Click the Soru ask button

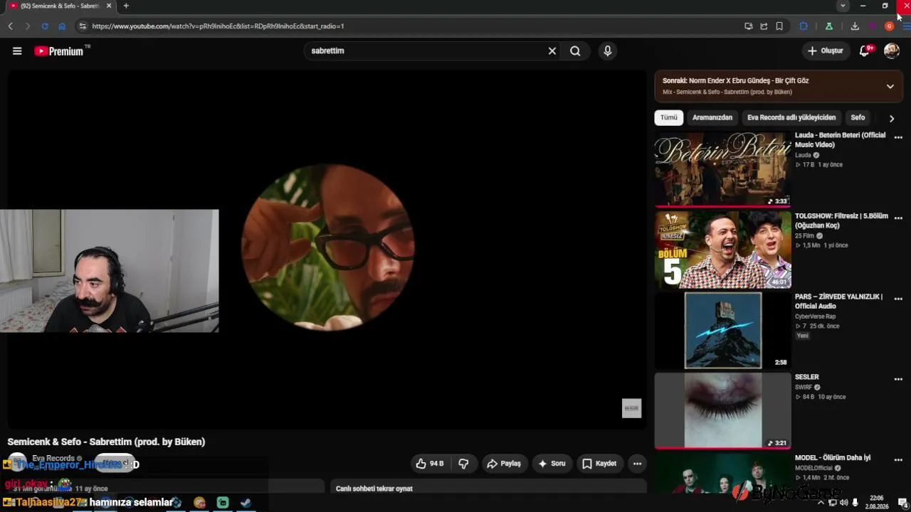[x=552, y=464]
